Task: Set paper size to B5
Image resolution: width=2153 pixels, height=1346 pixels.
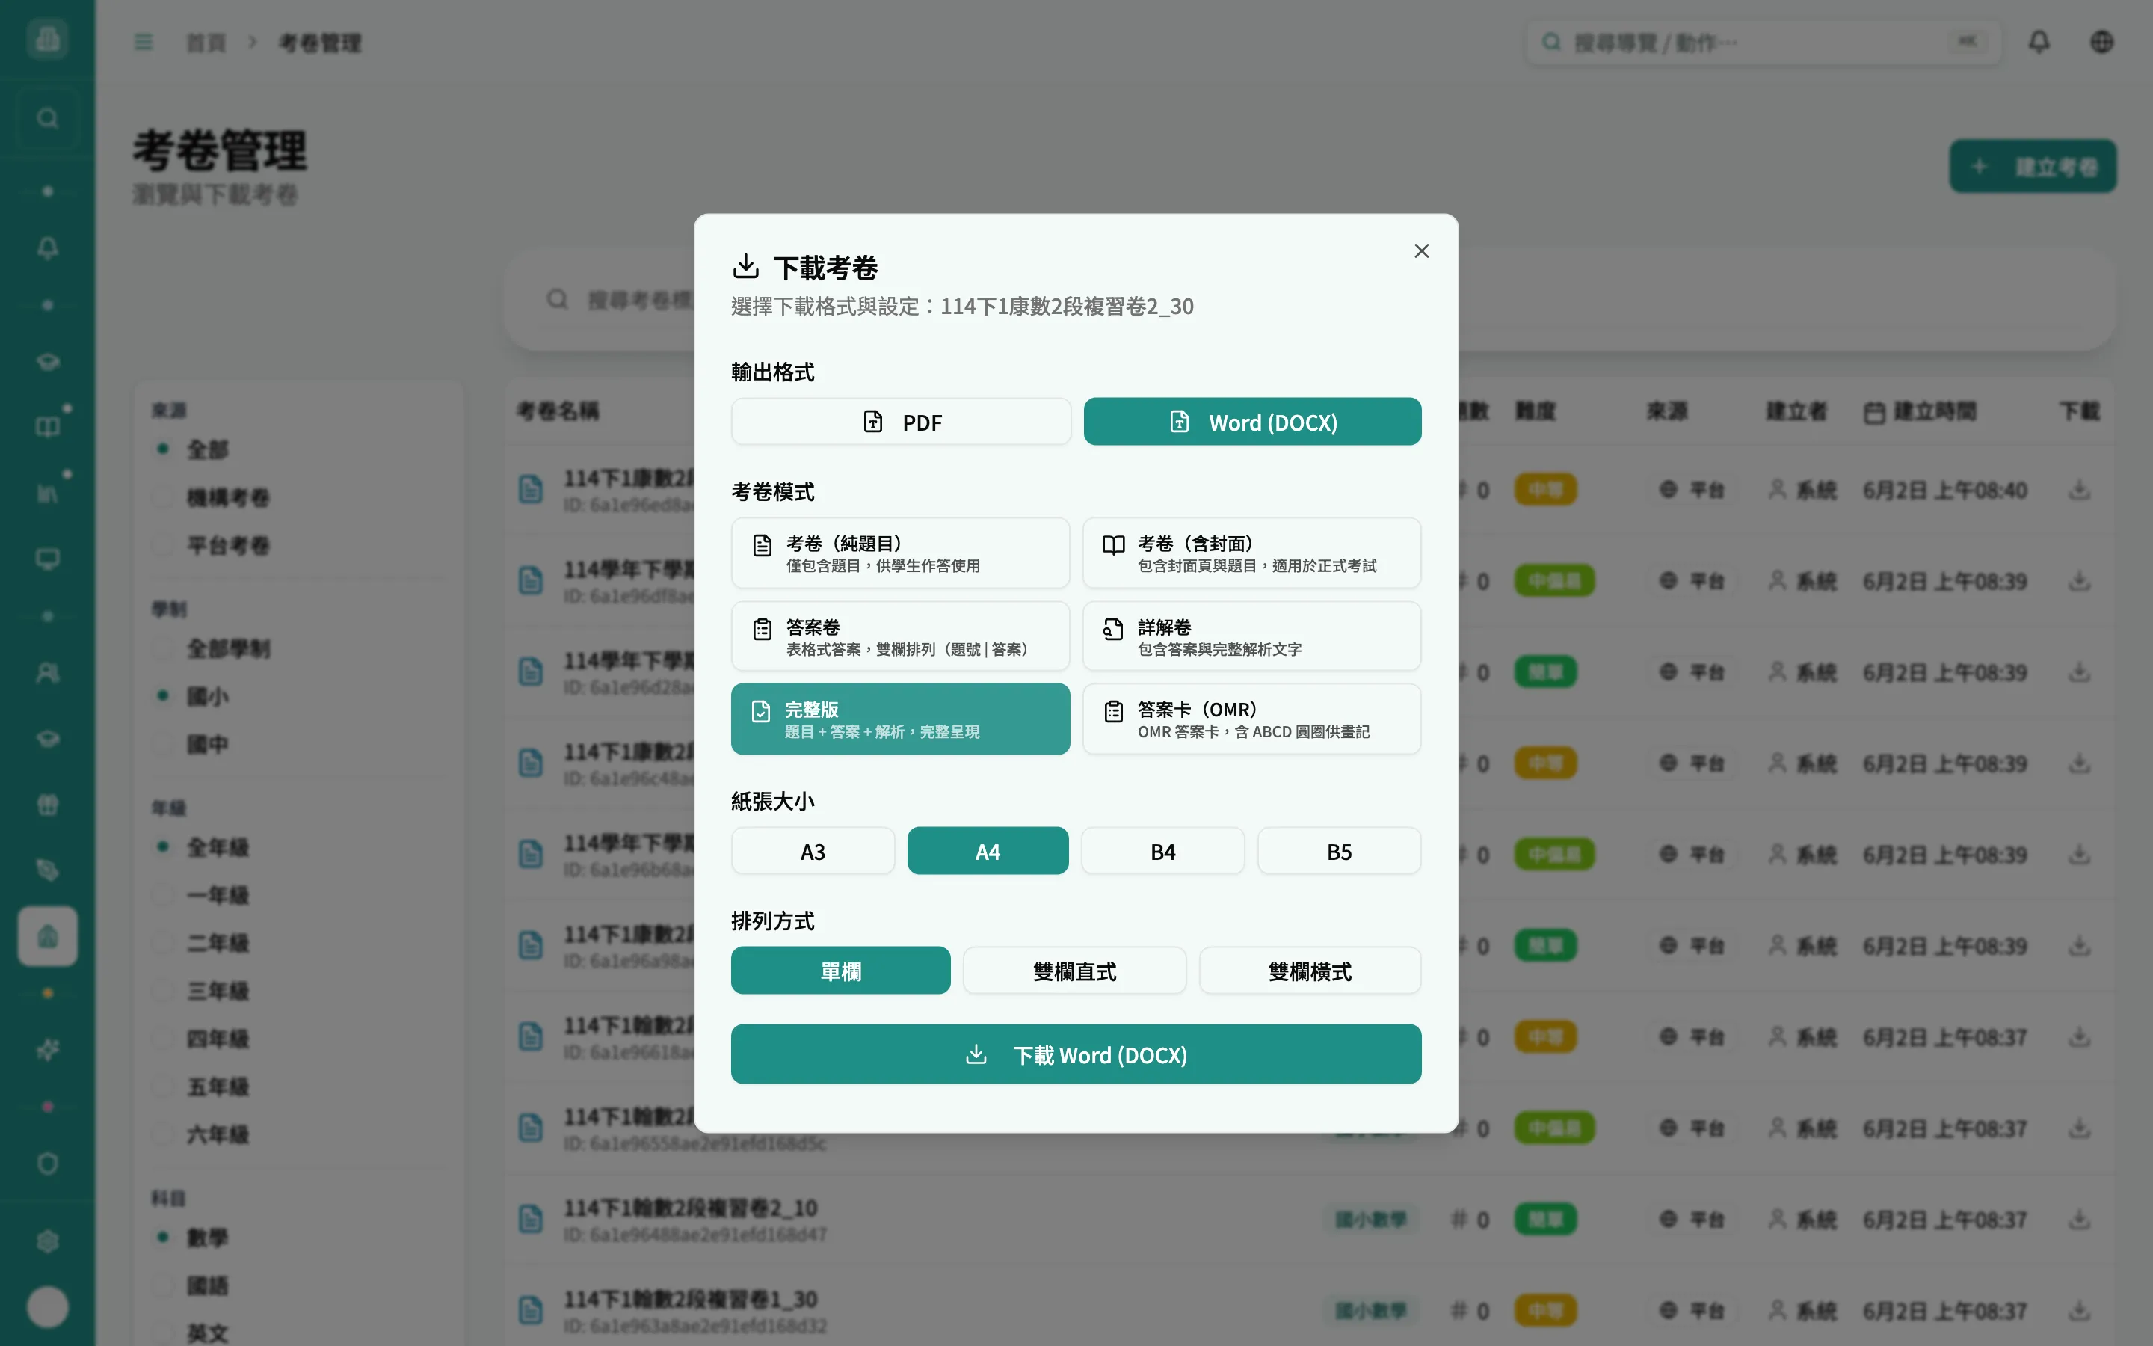Action: coord(1339,851)
